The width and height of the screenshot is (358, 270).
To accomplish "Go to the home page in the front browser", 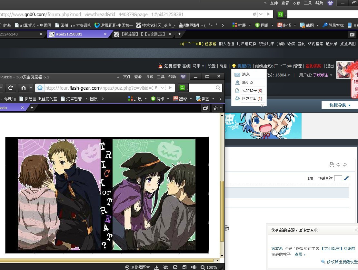I will click(x=24, y=88).
